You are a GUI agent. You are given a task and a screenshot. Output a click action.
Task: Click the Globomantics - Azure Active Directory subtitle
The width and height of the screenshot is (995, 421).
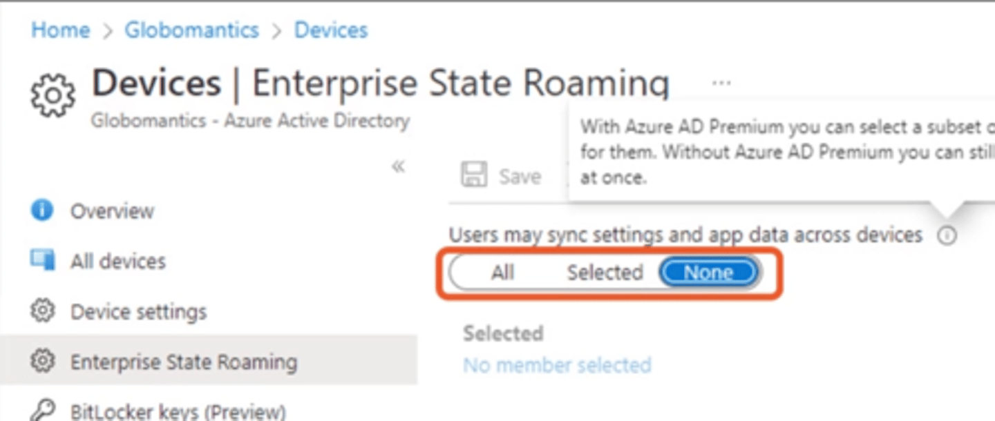pos(250,121)
